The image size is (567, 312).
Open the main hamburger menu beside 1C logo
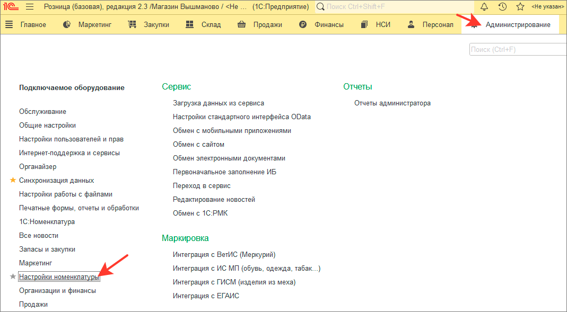coord(30,6)
